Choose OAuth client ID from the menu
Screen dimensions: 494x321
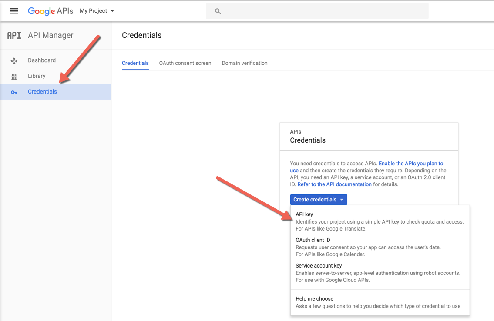[380, 247]
